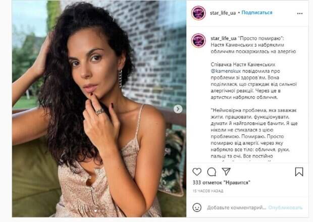Screen dimensions: 313x222
Task: Like the post with the heart icon
Action: pos(197,172)
